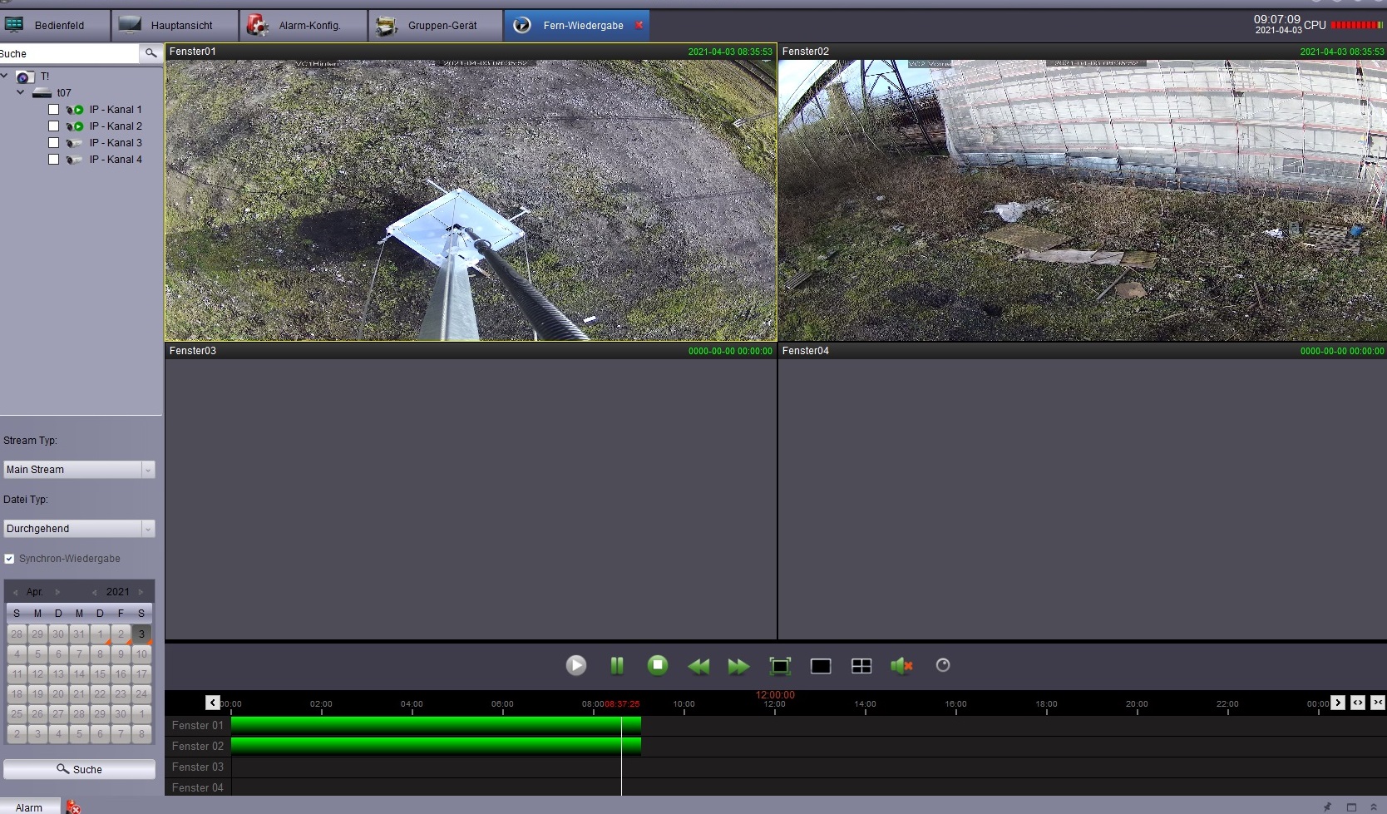The height and width of the screenshot is (814, 1387).
Task: Toggle the fullscreen display icon
Action: click(x=780, y=666)
